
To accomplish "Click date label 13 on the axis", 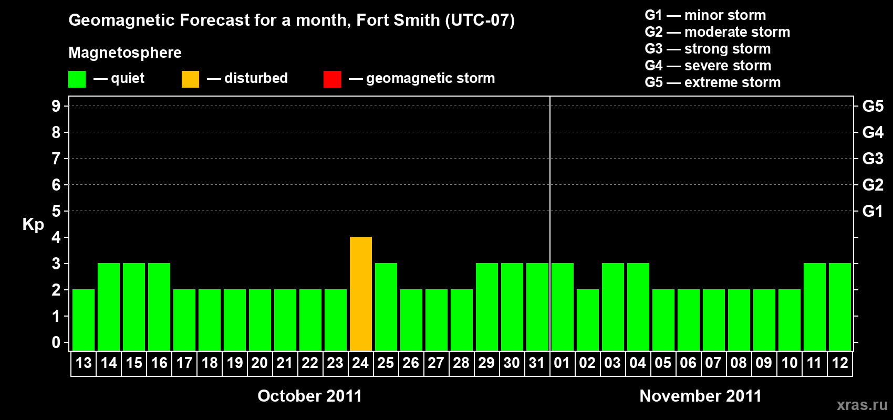I will (x=84, y=363).
